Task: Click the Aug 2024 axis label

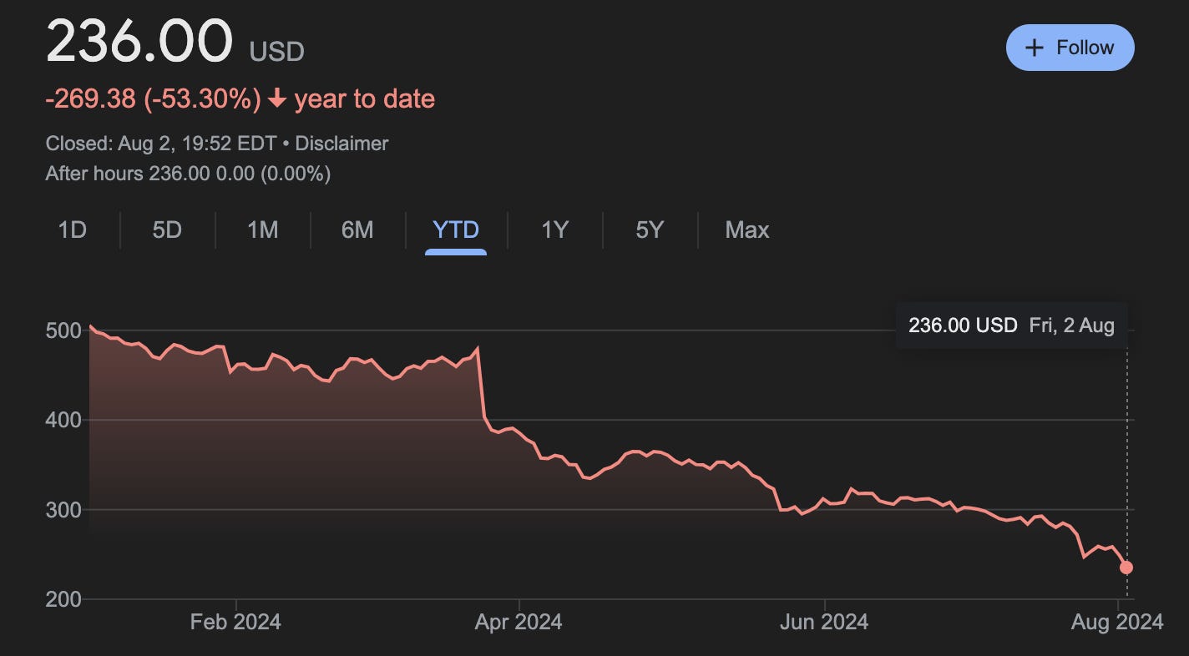Action: [1119, 622]
